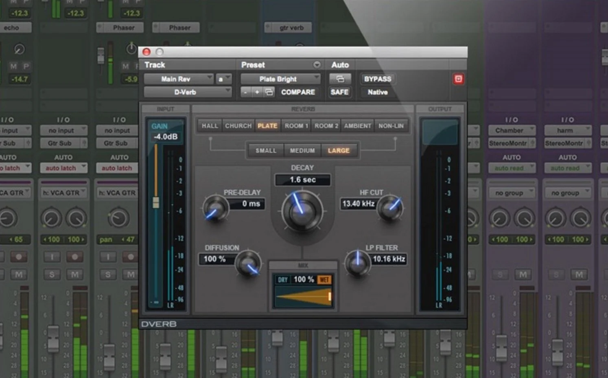Screen dimensions: 608x378
Task: Open the D-Verb plug-in selector dropdown
Action: 188,92
